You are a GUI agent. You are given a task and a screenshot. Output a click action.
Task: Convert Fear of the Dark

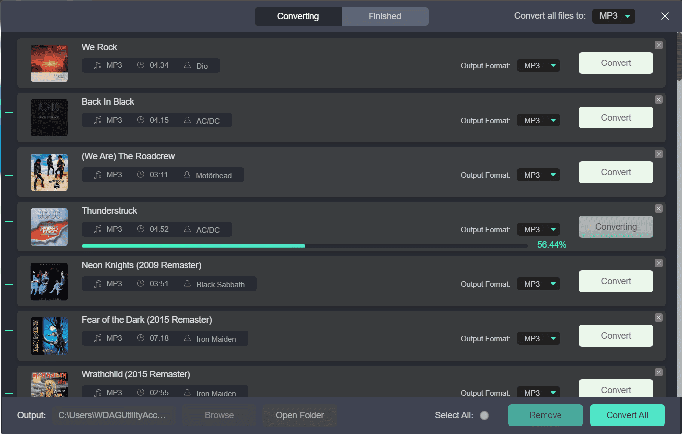616,336
